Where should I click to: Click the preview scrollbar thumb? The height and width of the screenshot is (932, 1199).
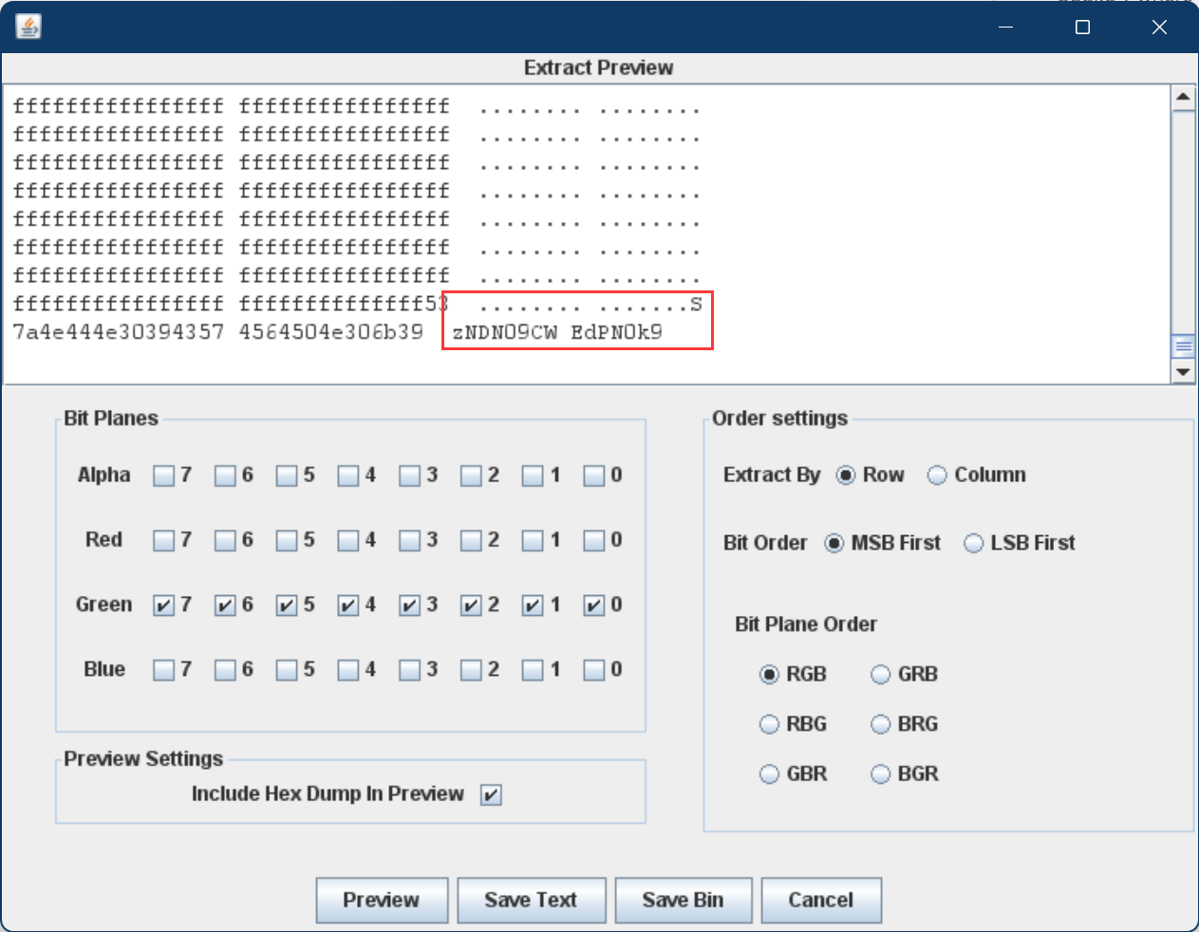1183,345
